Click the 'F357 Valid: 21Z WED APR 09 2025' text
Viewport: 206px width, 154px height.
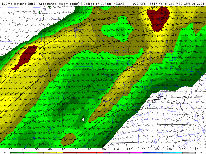click(177, 4)
